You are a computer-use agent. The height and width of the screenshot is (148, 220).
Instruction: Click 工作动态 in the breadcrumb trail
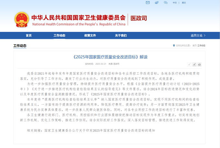point(201,45)
